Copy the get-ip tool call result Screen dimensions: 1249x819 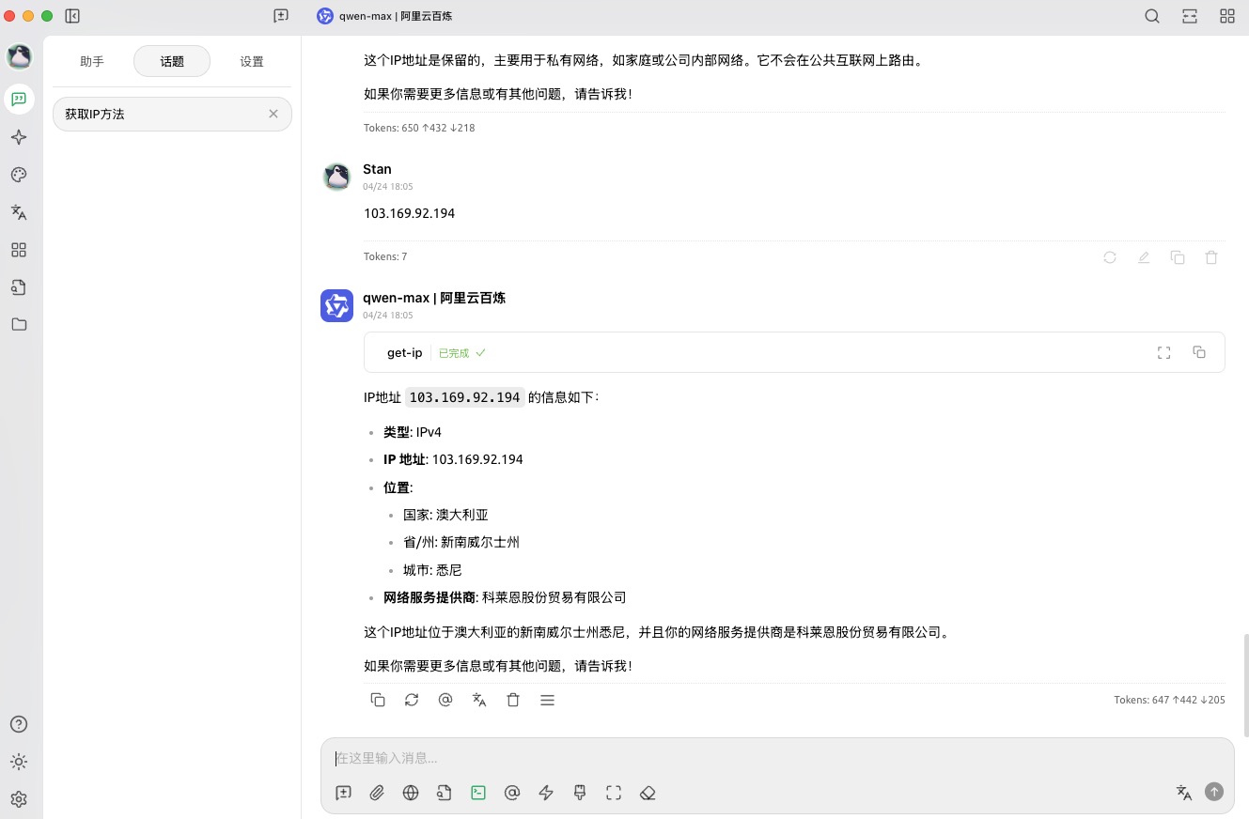(x=1199, y=352)
